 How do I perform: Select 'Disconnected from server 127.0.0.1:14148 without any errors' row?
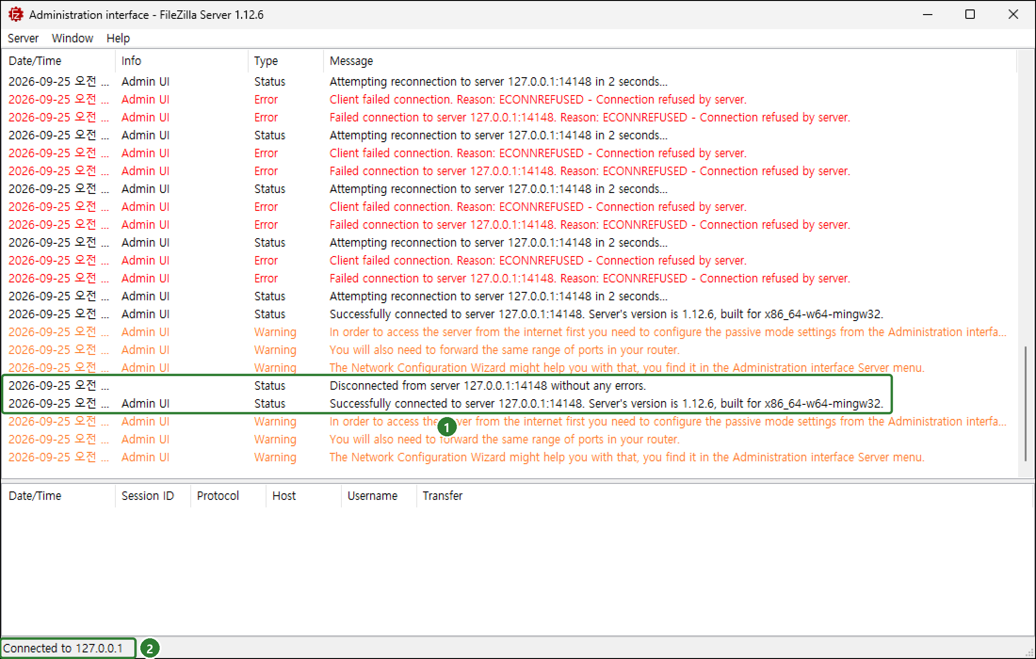[x=510, y=386]
